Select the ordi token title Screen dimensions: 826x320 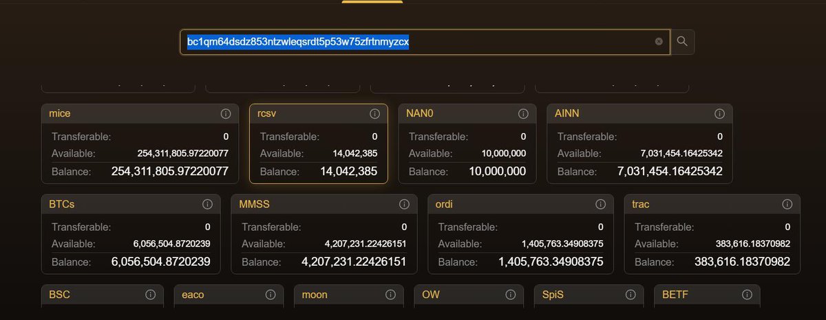click(443, 204)
